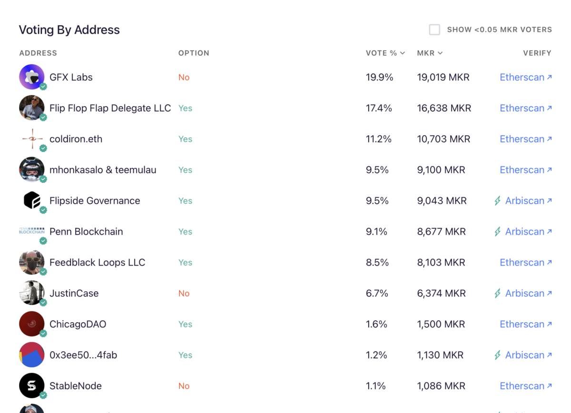This screenshot has height=413, width=571.
Task: Open the StableNode delegate name
Action: pos(75,386)
